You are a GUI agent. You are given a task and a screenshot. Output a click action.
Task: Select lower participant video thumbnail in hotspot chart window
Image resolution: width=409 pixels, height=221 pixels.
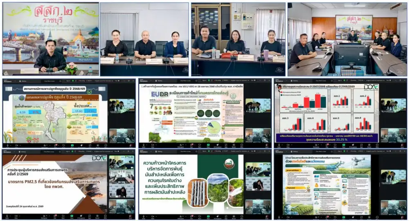(x=393, y=136)
